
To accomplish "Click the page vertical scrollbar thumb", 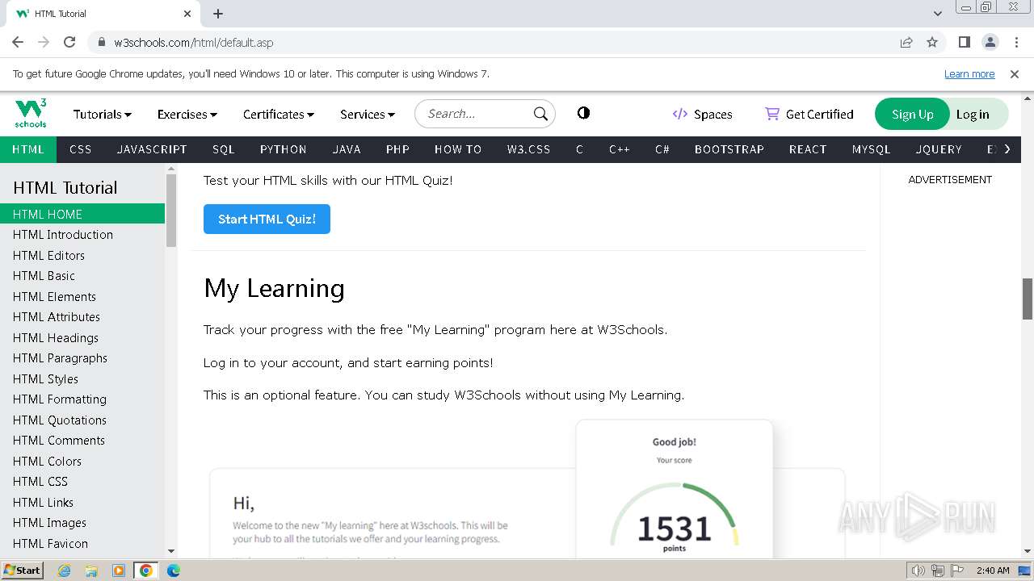I will (x=1028, y=299).
